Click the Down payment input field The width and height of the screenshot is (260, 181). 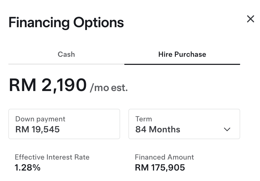(64, 124)
